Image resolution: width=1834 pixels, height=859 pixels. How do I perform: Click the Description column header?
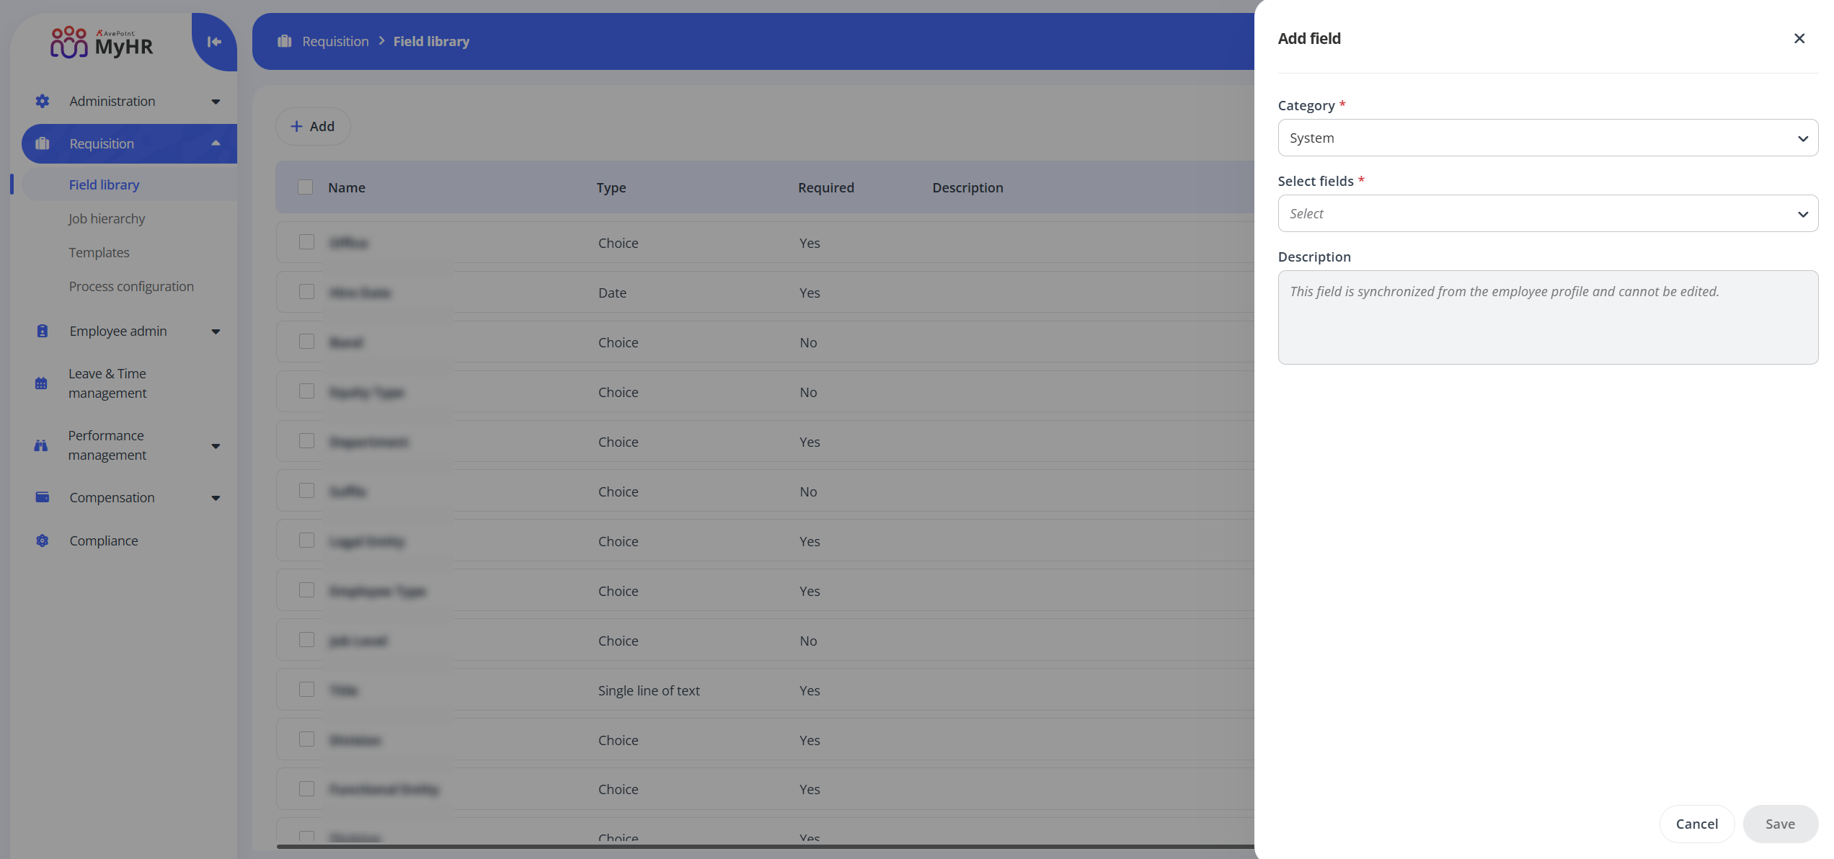tap(967, 187)
